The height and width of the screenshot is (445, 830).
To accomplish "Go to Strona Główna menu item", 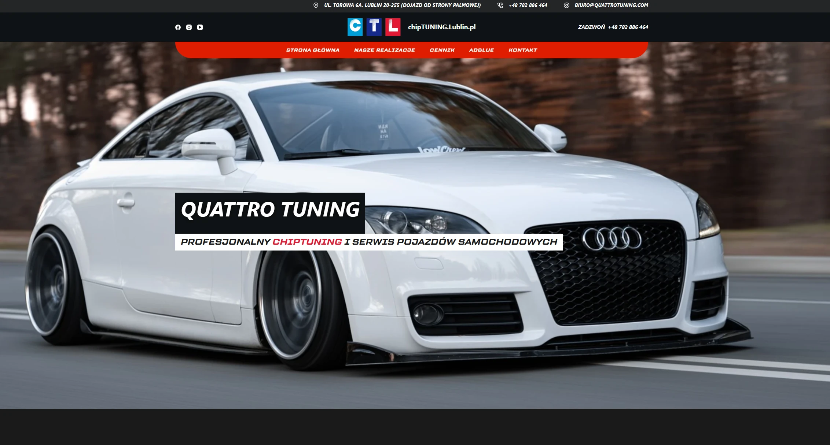I will (x=313, y=50).
